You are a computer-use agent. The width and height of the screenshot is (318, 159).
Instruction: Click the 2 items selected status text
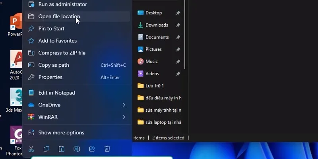click(x=168, y=138)
